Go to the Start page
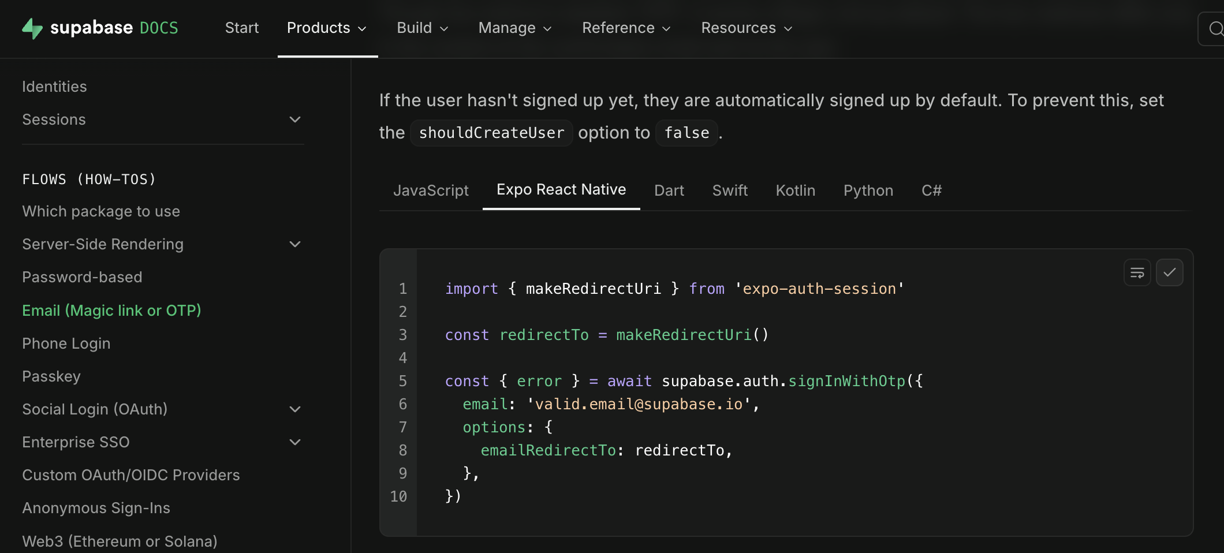 click(x=242, y=28)
